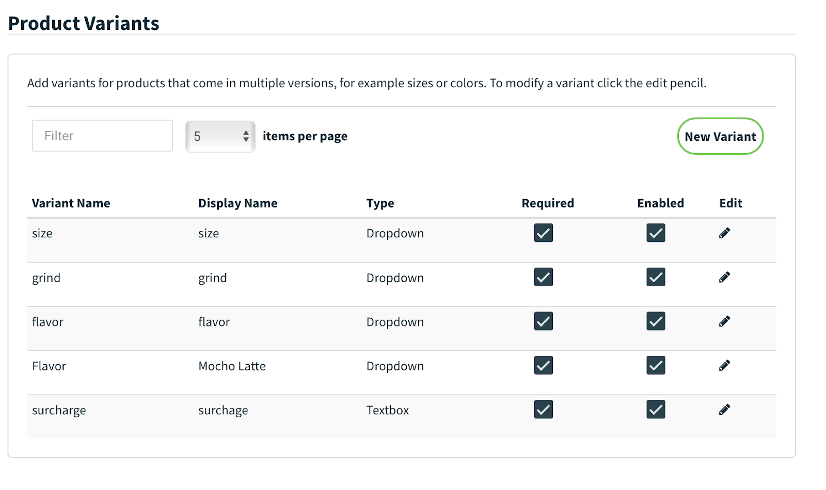Click 'items per page' label

(305, 136)
